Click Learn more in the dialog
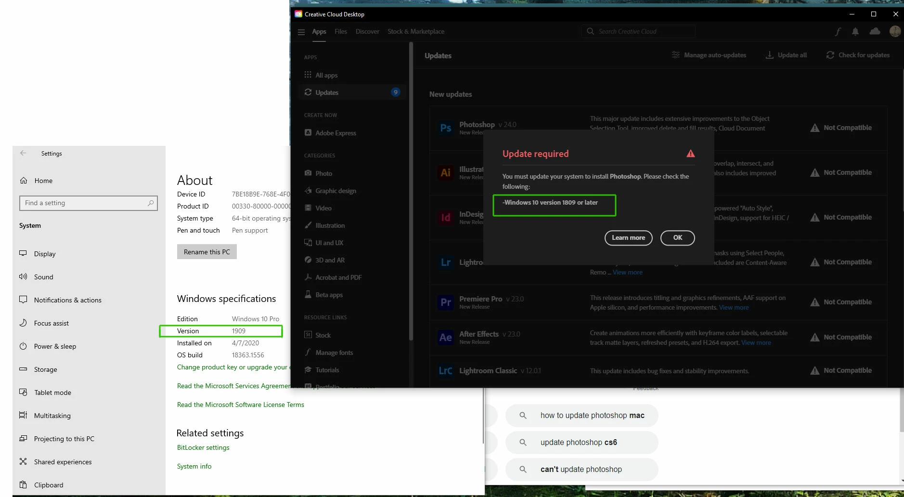Image resolution: width=904 pixels, height=497 pixels. tap(628, 238)
